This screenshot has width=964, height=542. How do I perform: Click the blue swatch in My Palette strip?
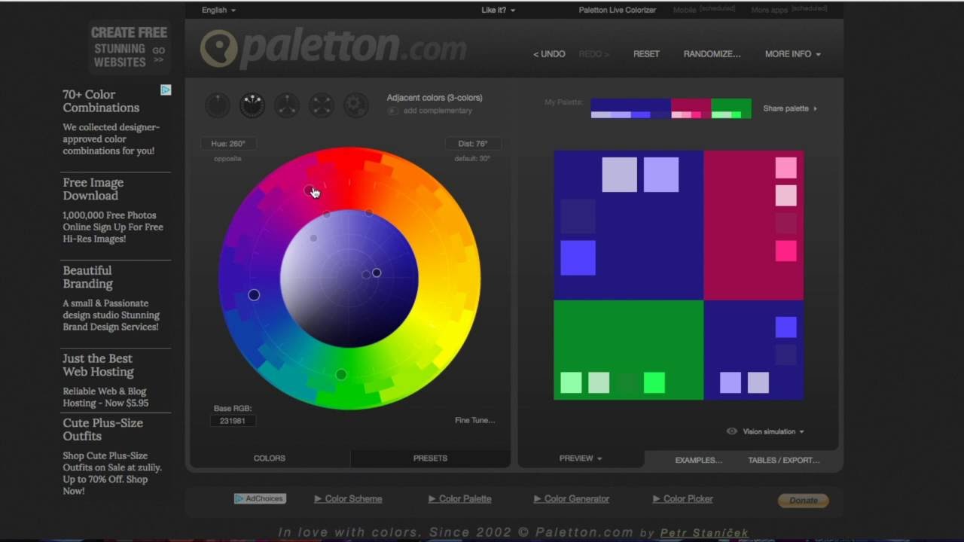click(x=630, y=108)
